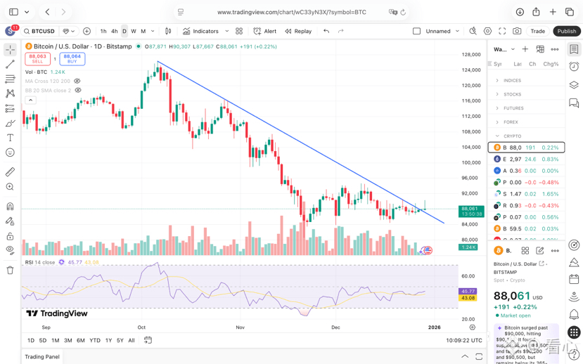Viewport: 583px width, 364px height.
Task: Switch to 1h timeframe
Action: coord(103,31)
